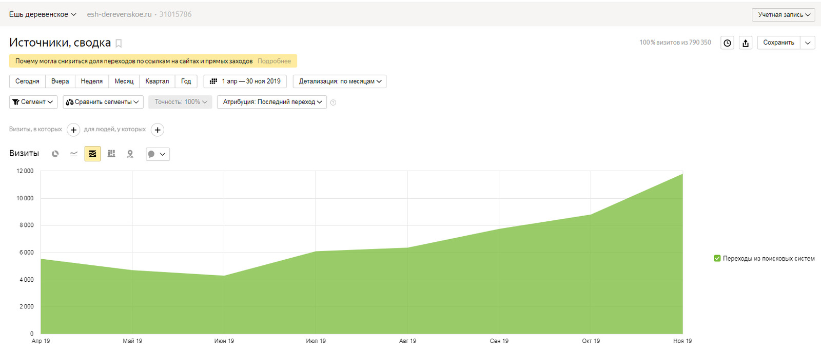Viewport: 821px width, 354px height.
Task: Switch to the line chart view
Action: click(74, 154)
